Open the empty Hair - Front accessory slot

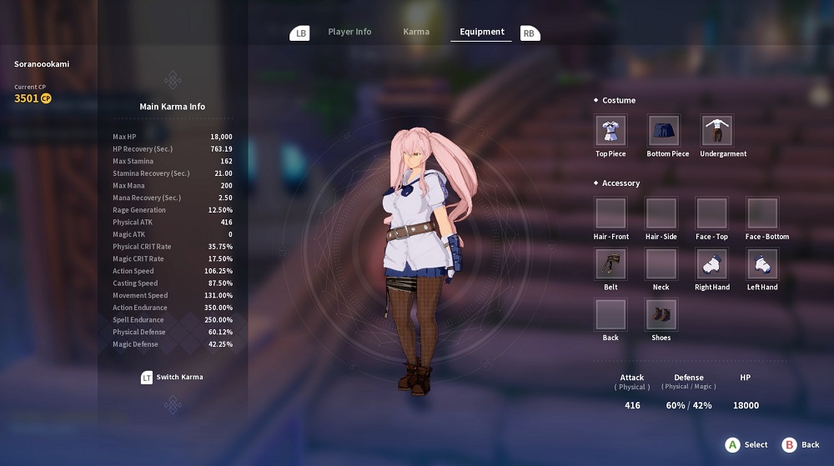pyautogui.click(x=610, y=213)
